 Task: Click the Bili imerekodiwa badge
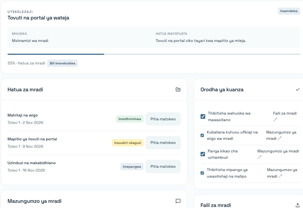(x=62, y=63)
